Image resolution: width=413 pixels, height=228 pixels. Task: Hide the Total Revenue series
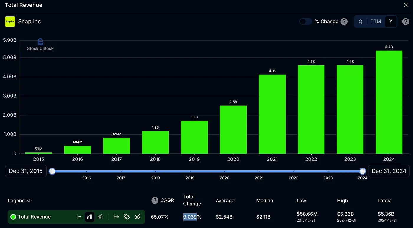click(x=137, y=217)
